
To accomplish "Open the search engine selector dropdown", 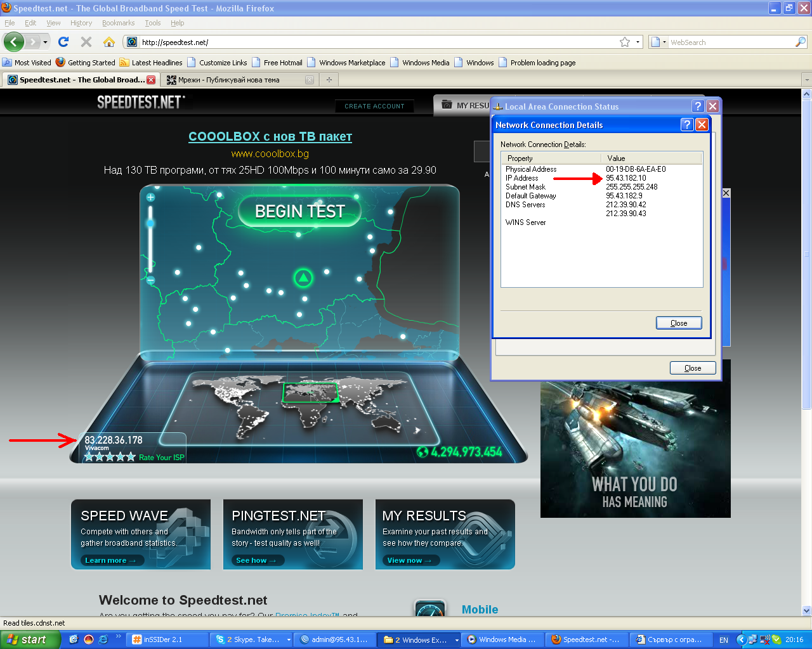I will click(658, 42).
